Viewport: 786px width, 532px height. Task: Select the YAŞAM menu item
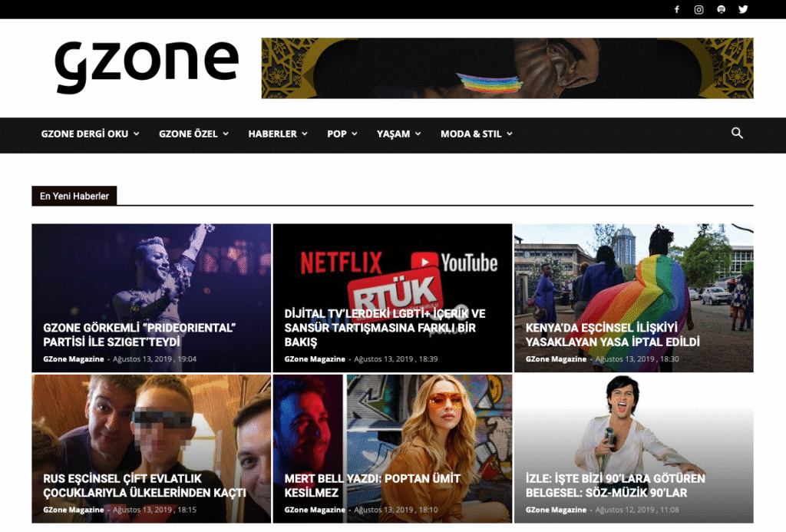pos(398,134)
